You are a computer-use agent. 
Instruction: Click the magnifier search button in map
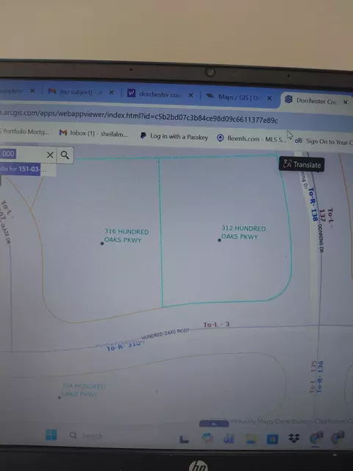click(65, 155)
